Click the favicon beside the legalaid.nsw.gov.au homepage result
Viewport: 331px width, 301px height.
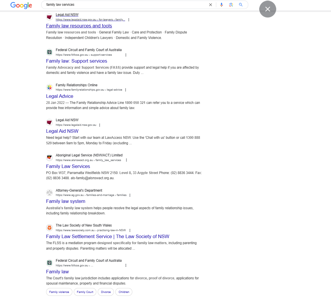[x=49, y=122]
